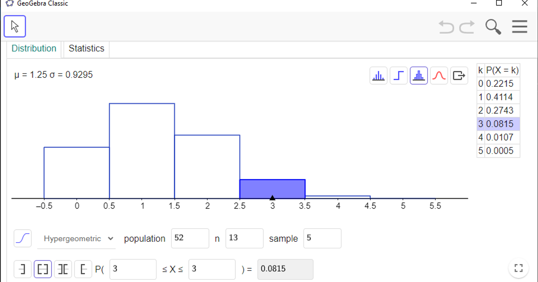Select two-tailed probability interval button
Image resolution: width=538 pixels, height=282 pixels.
(63, 269)
